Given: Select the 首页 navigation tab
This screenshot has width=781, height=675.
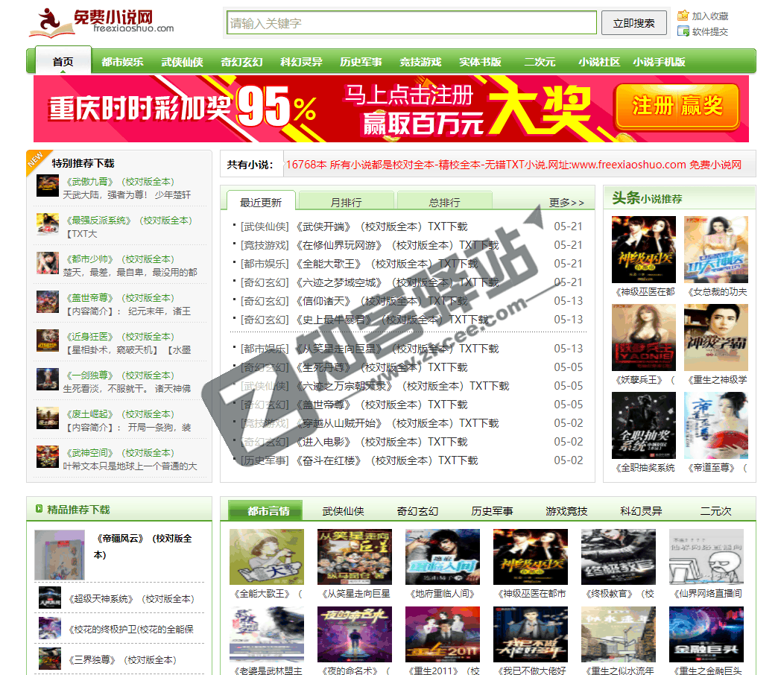Looking at the screenshot, I should coord(63,61).
